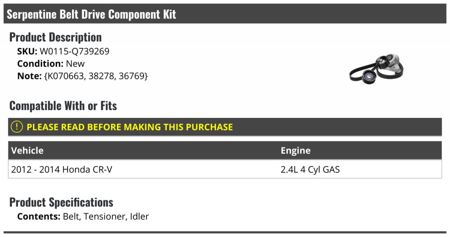Click the Compatible With or Fits heading
This screenshot has height=237, width=450.
point(63,106)
